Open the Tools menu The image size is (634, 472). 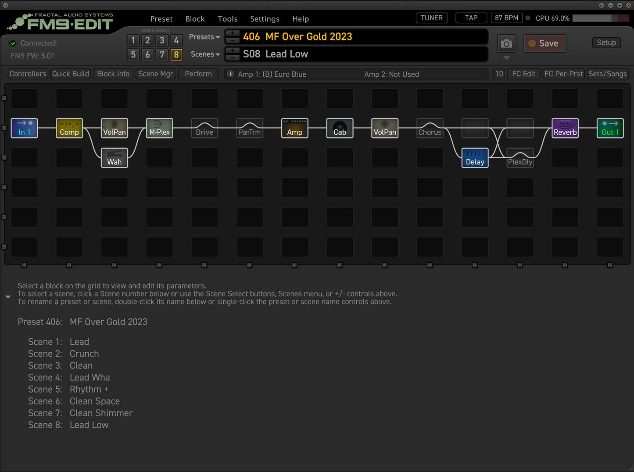[x=227, y=19]
